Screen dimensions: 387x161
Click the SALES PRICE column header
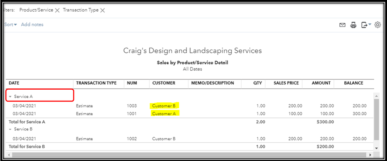point(286,83)
